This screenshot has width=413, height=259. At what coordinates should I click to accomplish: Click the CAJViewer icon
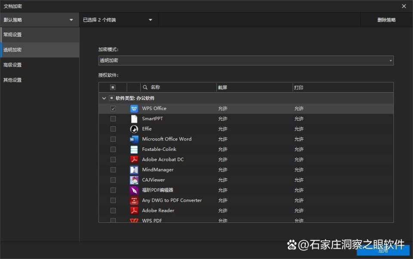coord(134,180)
